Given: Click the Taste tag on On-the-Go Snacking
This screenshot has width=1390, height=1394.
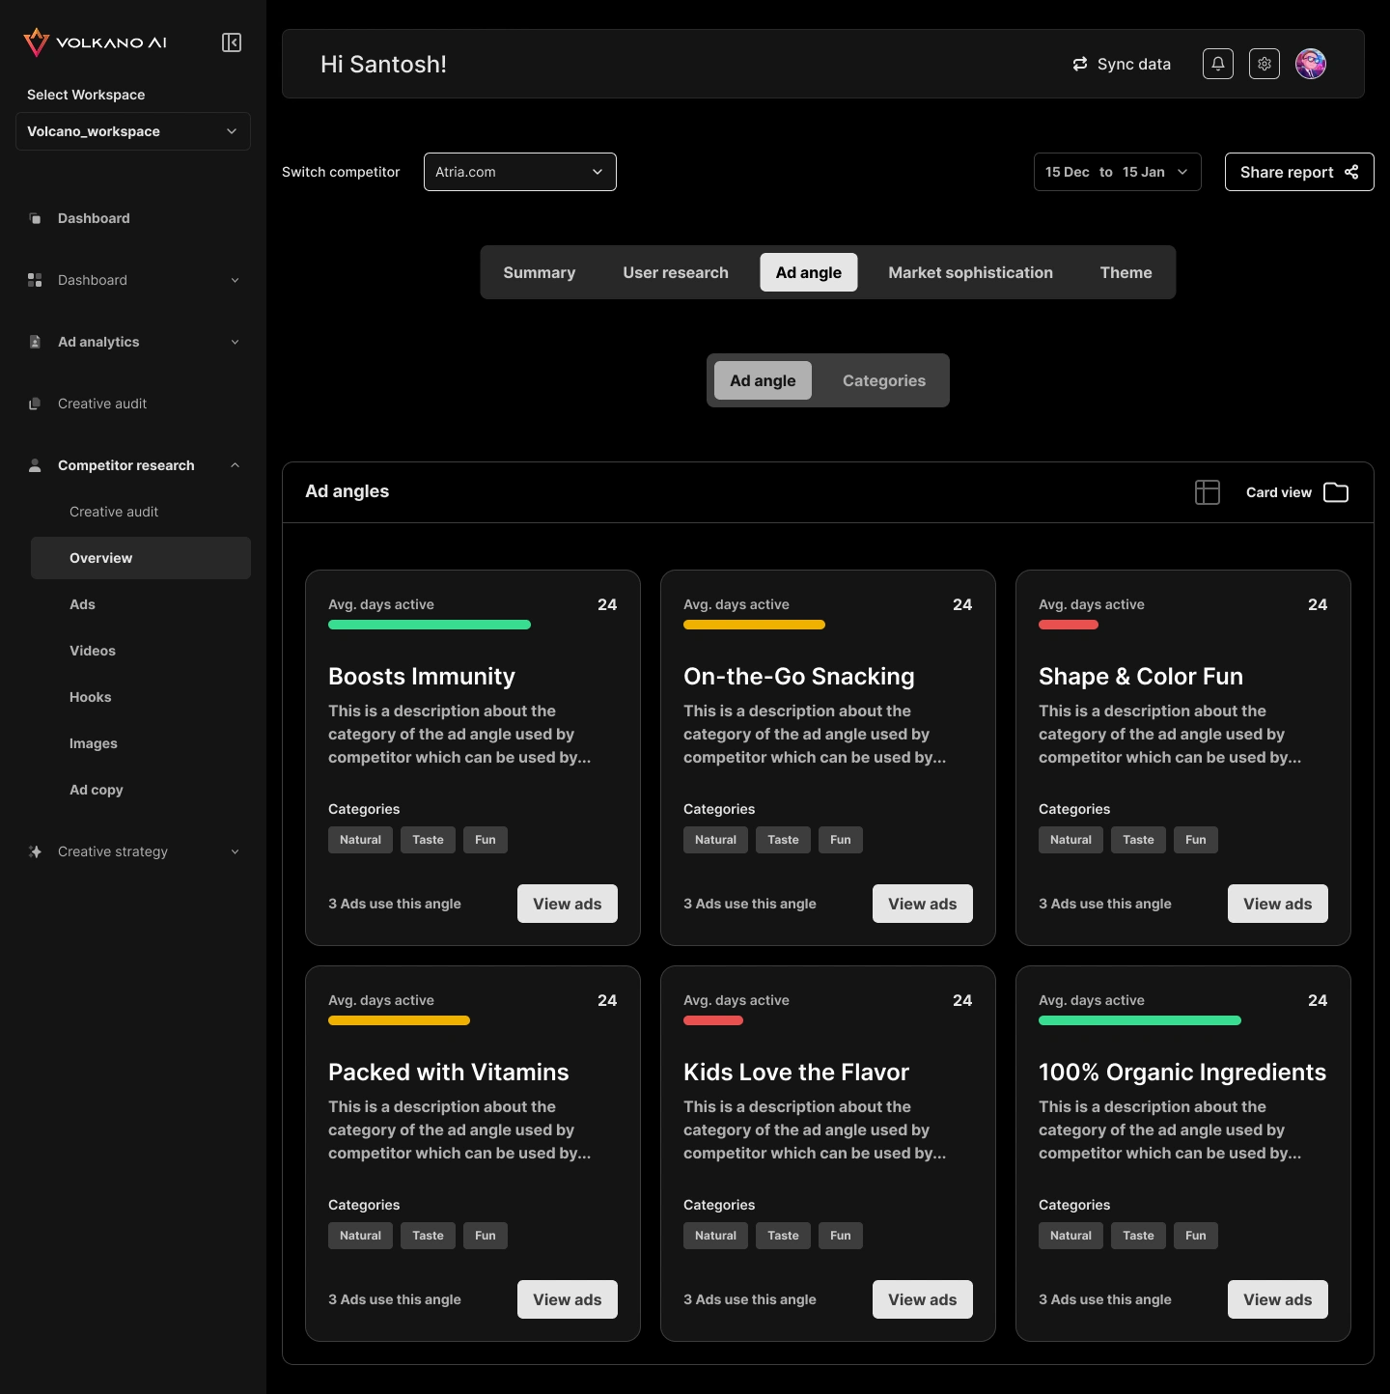Looking at the screenshot, I should coord(783,840).
